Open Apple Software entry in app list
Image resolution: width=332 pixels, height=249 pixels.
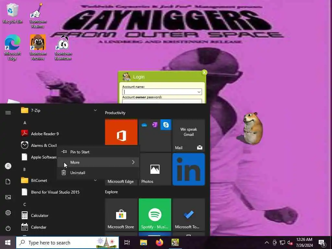39,157
